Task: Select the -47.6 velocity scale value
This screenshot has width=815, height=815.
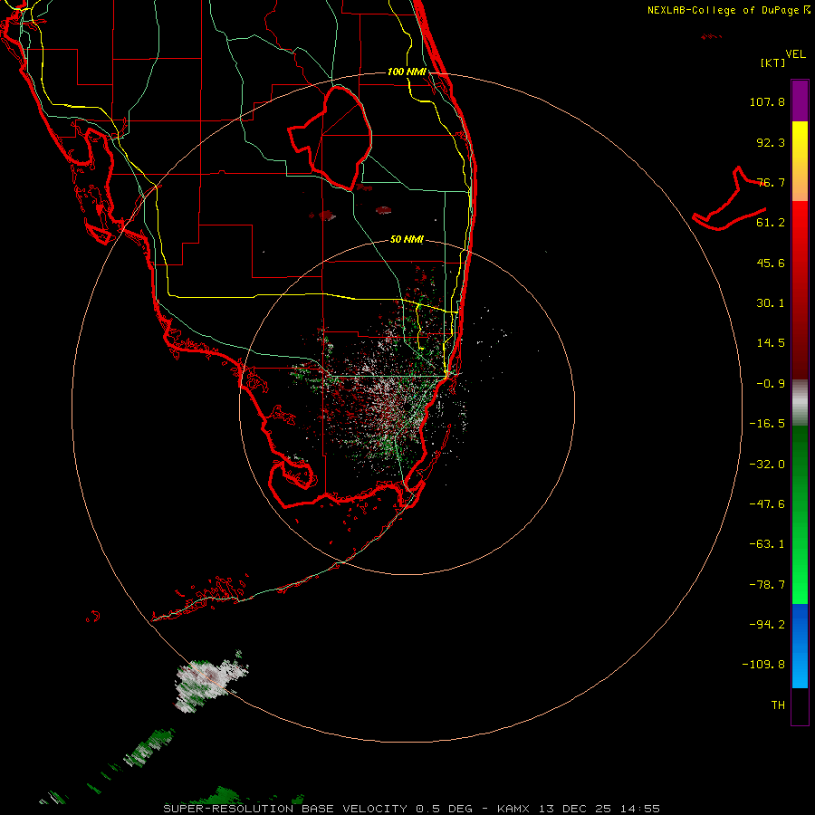Action: [767, 504]
